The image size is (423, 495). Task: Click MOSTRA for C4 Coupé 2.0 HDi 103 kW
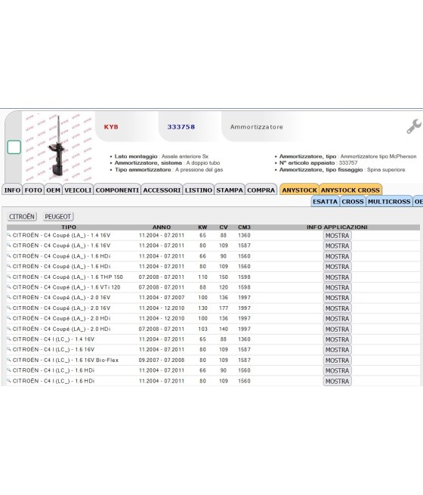[x=337, y=329]
